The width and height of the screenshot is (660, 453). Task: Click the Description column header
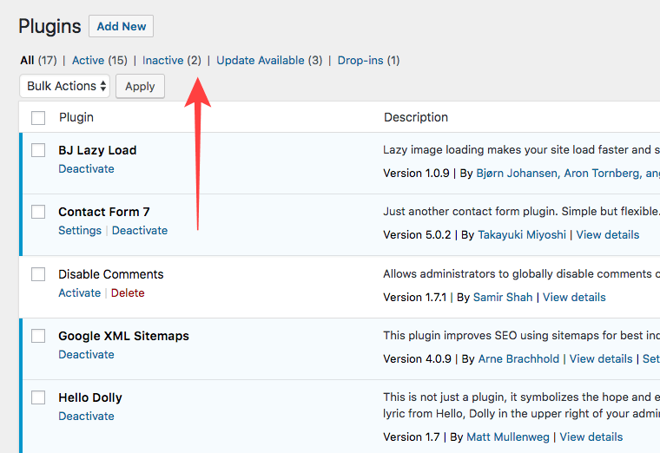click(x=416, y=117)
